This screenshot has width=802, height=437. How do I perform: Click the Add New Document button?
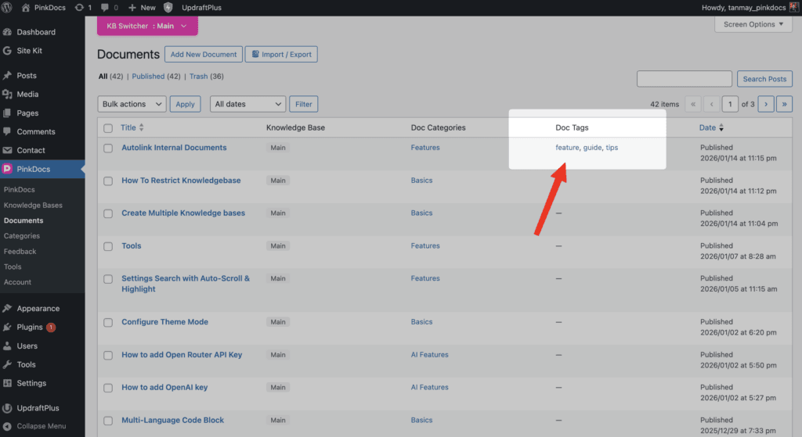(x=204, y=55)
